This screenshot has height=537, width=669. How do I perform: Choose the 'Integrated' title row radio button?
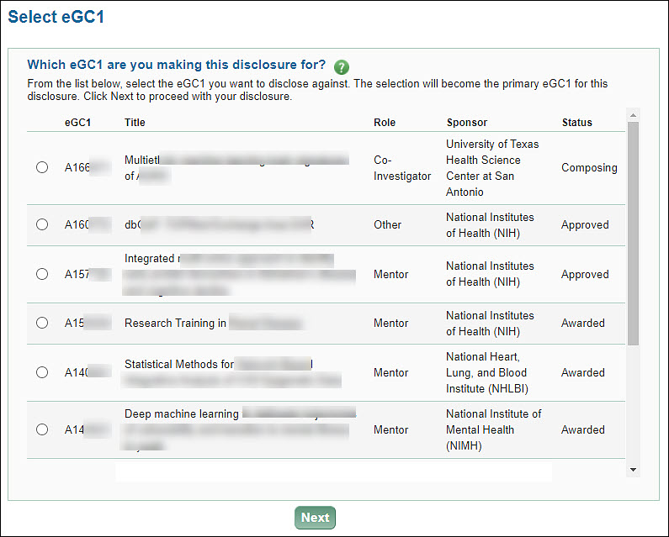coord(42,274)
